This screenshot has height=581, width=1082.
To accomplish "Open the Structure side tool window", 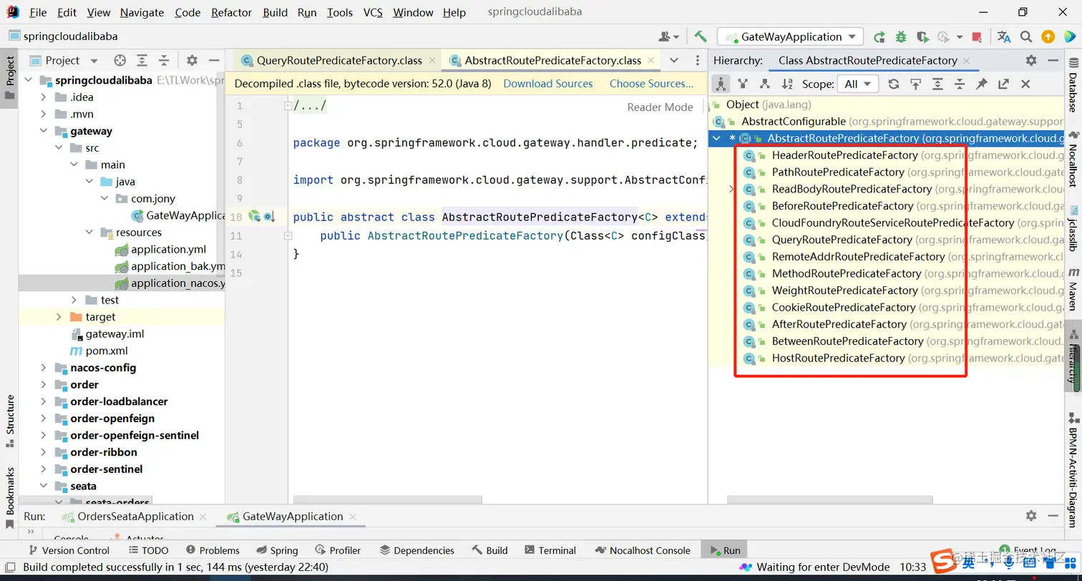I will click(9, 421).
